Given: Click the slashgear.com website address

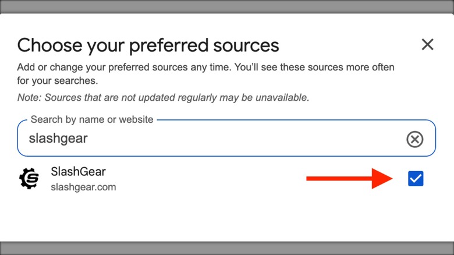Looking at the screenshot, I should tap(83, 187).
